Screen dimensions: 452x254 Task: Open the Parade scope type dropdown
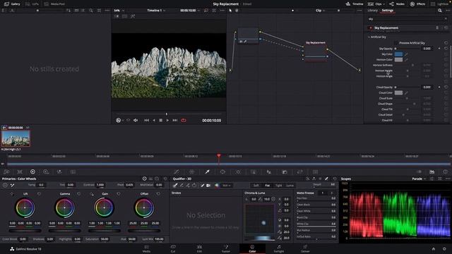coord(419,179)
